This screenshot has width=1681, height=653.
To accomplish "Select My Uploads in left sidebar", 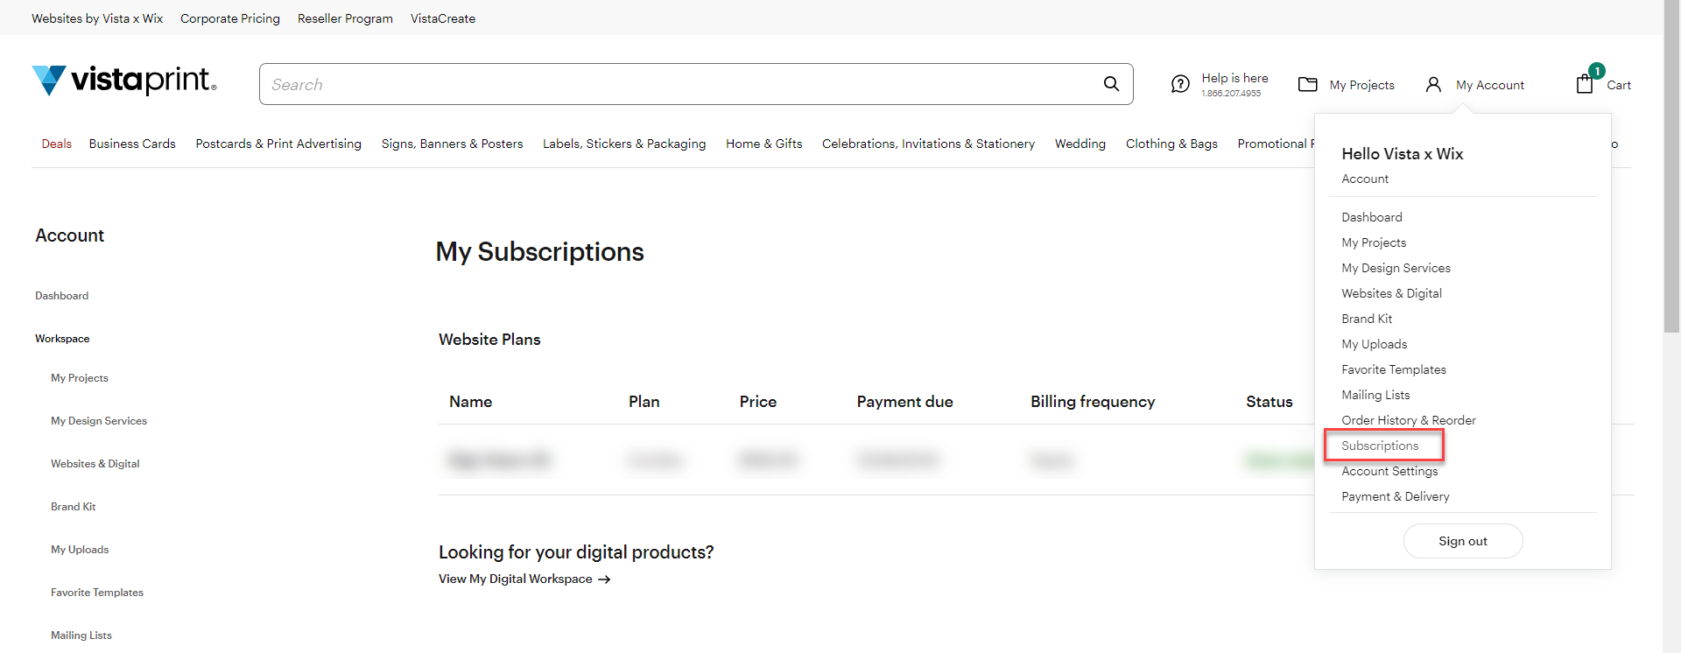I will point(80,550).
